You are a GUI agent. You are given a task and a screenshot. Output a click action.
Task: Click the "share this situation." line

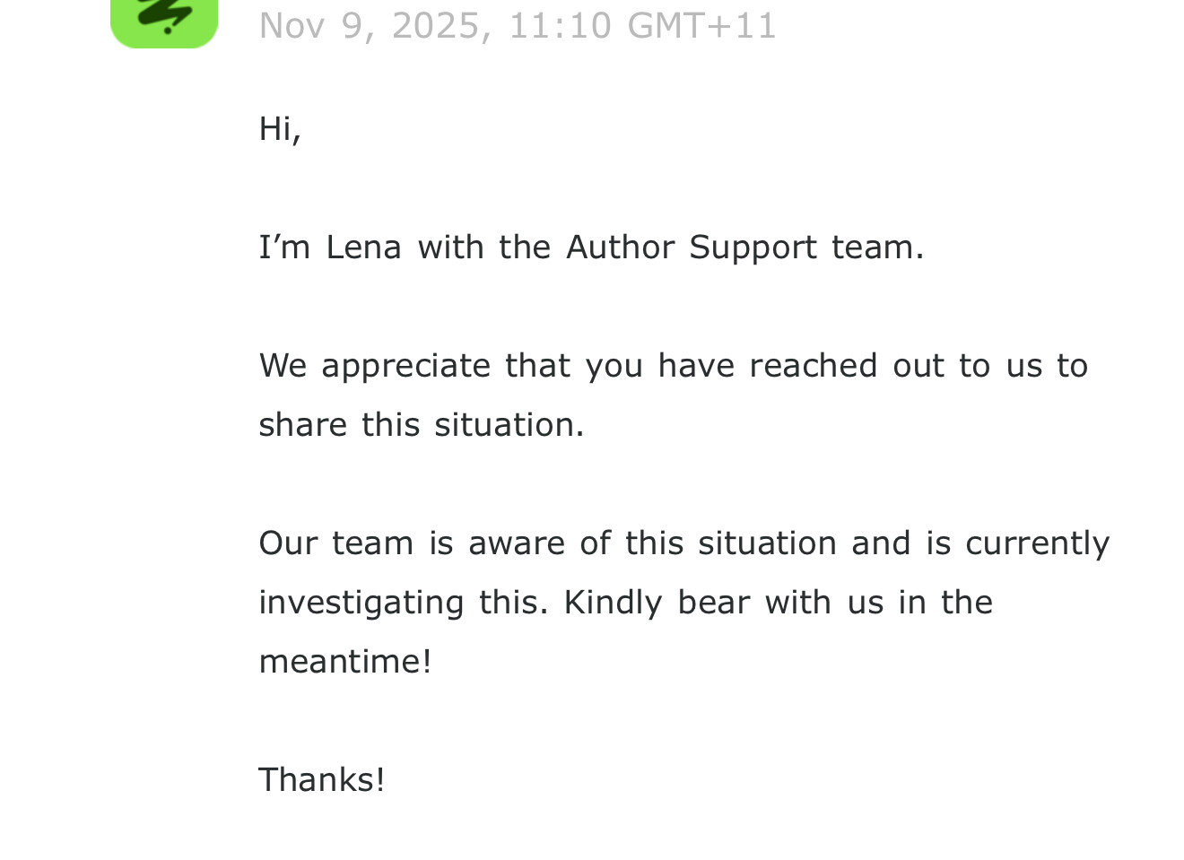[x=421, y=425]
